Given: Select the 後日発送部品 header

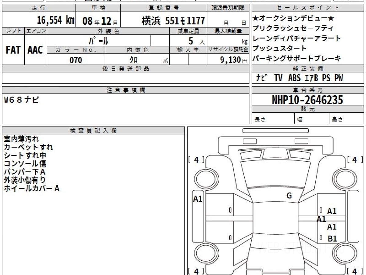Looking at the screenshot, I should tap(126, 69).
